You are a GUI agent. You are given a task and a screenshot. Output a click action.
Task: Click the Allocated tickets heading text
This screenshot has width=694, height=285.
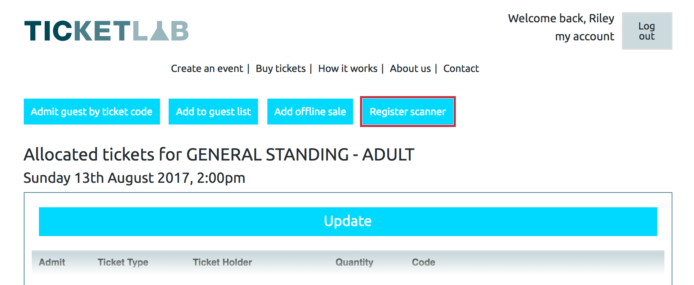click(x=219, y=155)
